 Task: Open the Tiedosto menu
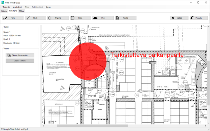6,7
